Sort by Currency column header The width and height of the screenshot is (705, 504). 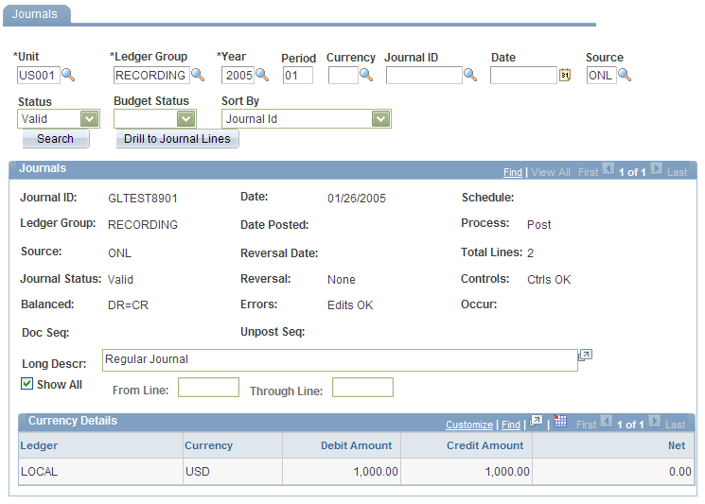pos(208,445)
